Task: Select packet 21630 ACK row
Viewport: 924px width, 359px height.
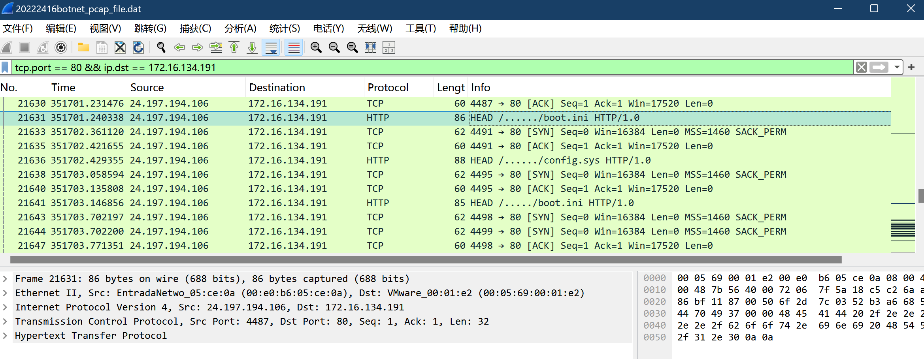Action: click(445, 103)
